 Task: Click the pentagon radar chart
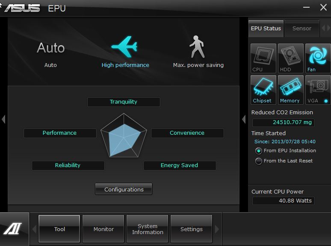pyautogui.click(x=124, y=135)
